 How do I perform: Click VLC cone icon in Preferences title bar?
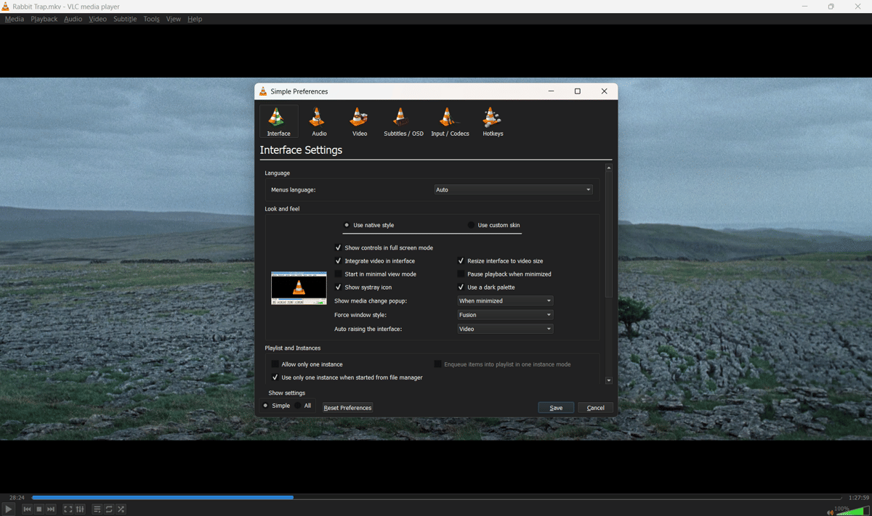point(263,91)
